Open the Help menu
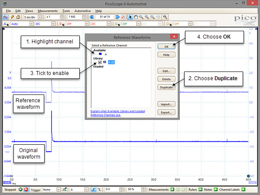Viewport: 260px width, 195px height. pos(98,11)
